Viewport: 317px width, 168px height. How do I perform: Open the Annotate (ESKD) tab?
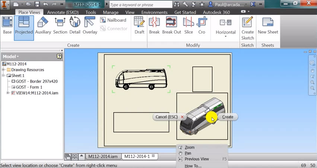(63, 12)
